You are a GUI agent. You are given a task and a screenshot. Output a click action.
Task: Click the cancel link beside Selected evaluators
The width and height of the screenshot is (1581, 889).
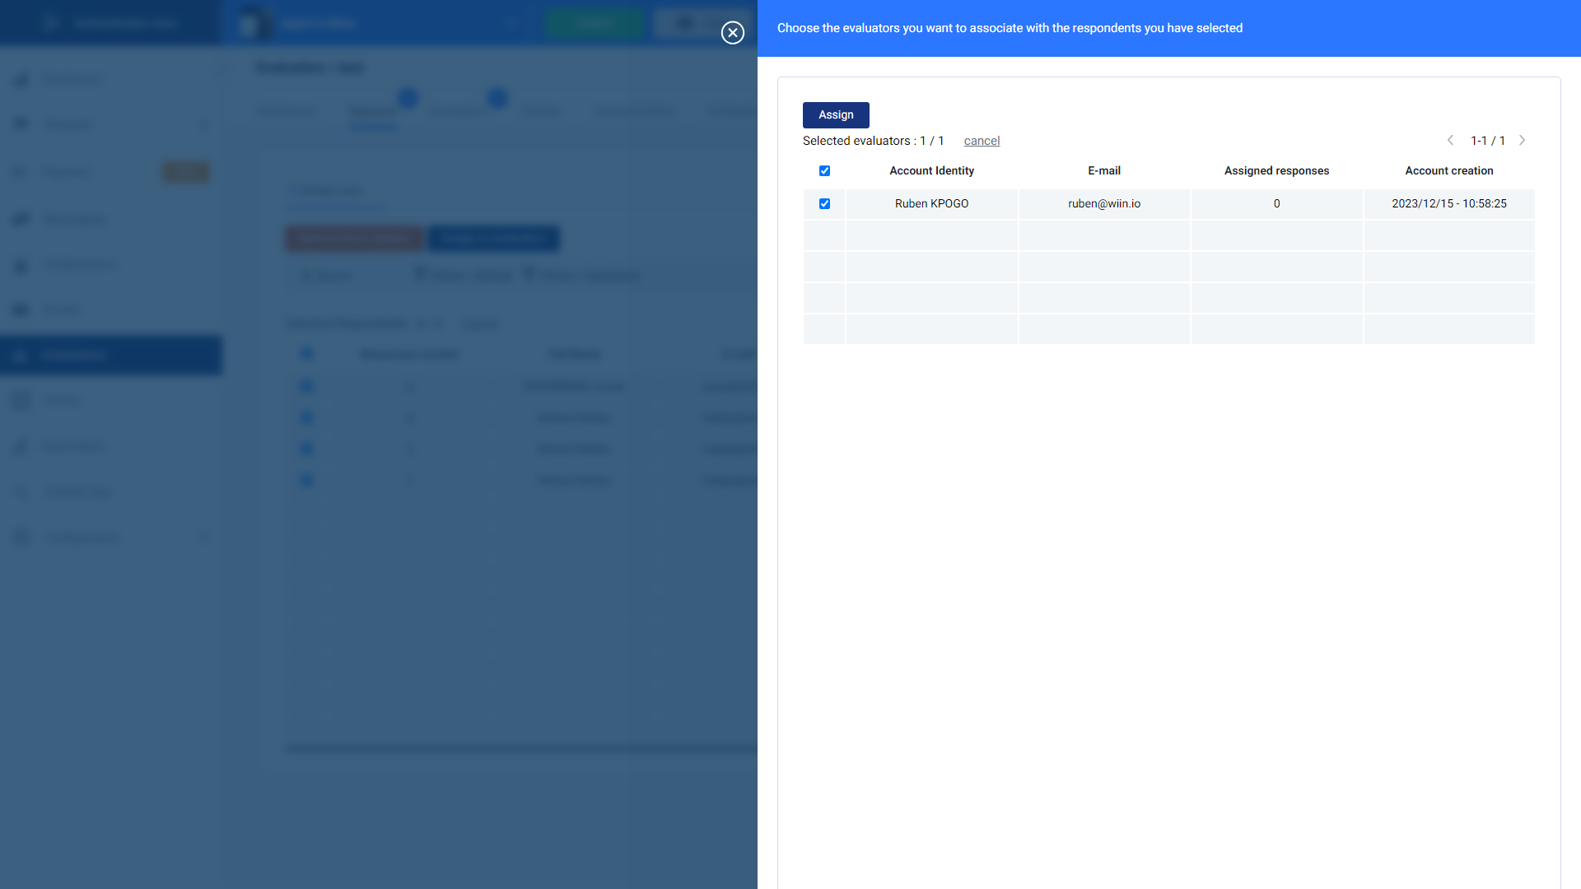tap(982, 141)
